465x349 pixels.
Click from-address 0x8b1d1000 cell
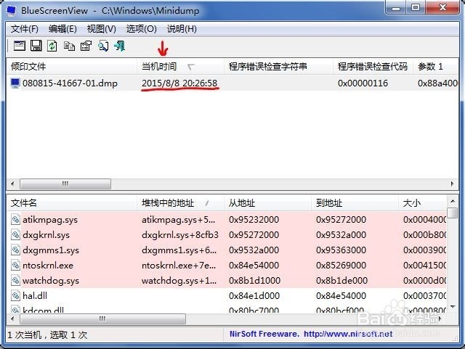point(254,280)
